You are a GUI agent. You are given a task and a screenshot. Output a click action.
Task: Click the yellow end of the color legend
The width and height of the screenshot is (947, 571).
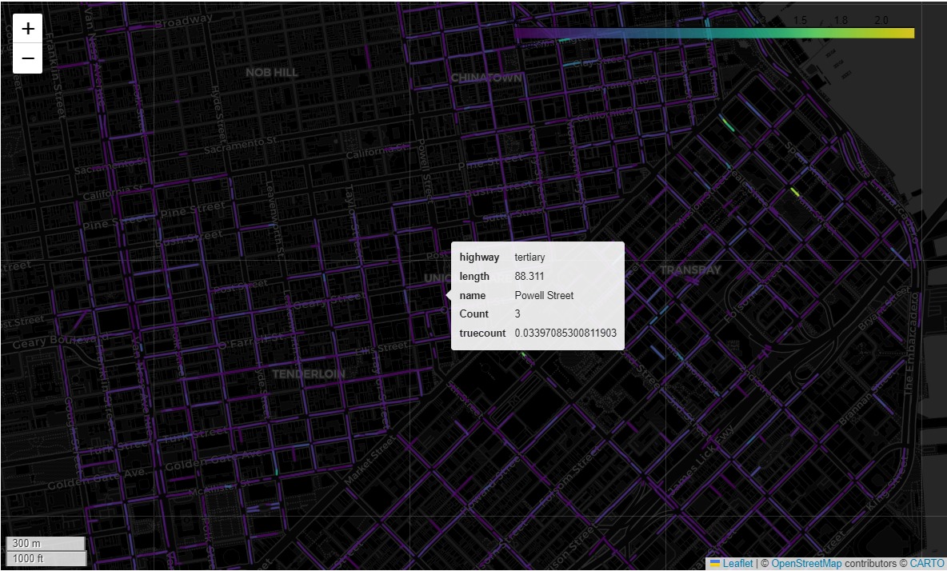[x=907, y=33]
